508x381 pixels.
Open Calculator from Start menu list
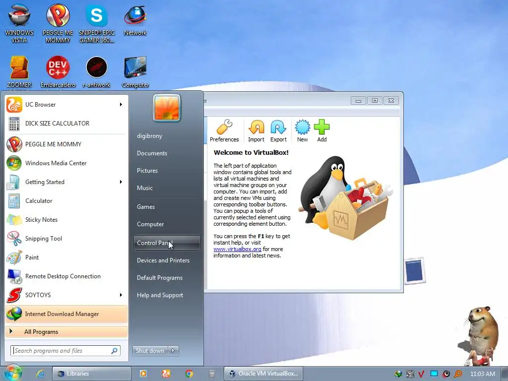(66, 201)
